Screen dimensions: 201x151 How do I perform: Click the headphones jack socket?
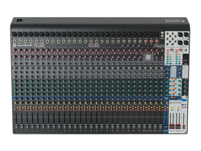pyautogui.click(x=185, y=50)
